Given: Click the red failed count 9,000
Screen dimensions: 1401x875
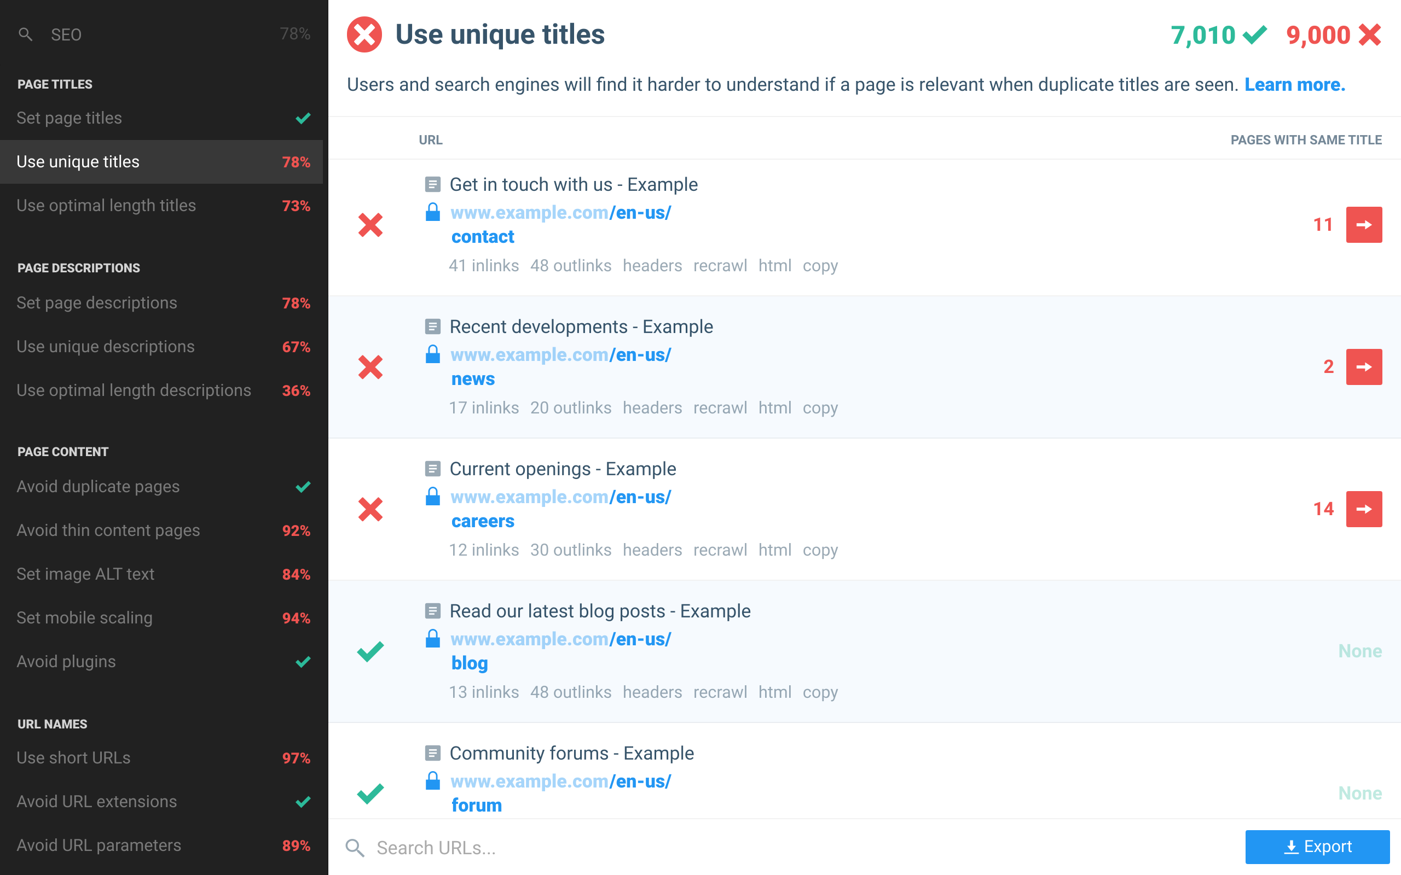Looking at the screenshot, I should (1318, 36).
